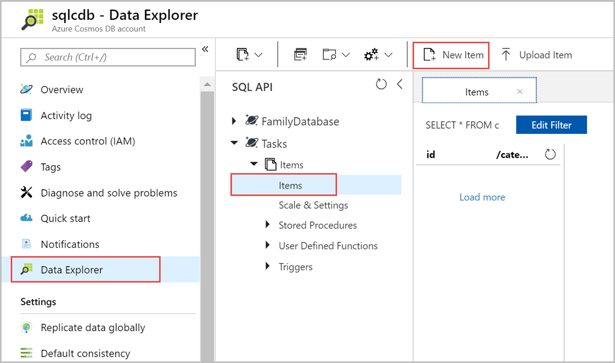Collapse the SQL API tree pane

tap(400, 85)
